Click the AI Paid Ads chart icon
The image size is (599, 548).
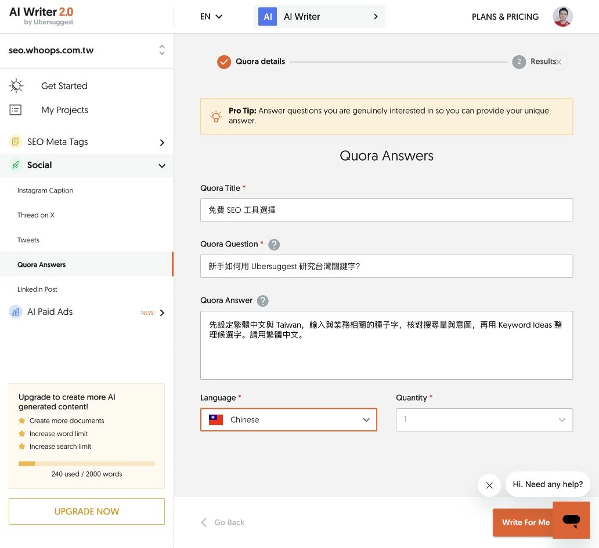15,312
